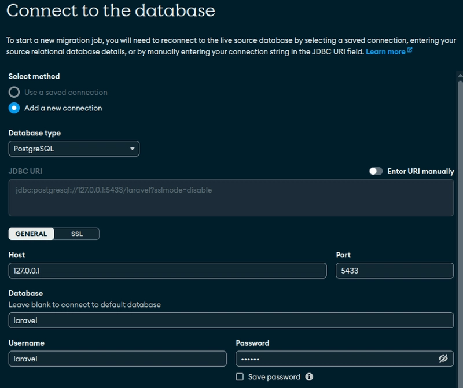Switch to the SSL tab

77,234
